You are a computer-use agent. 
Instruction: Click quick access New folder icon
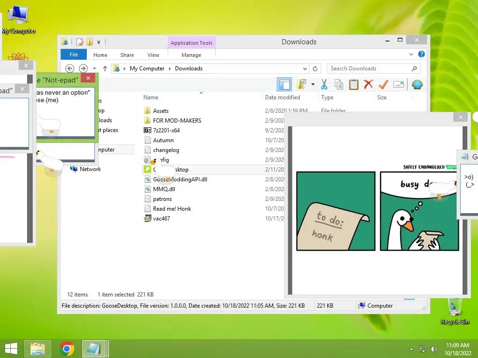pyautogui.click(x=90, y=41)
